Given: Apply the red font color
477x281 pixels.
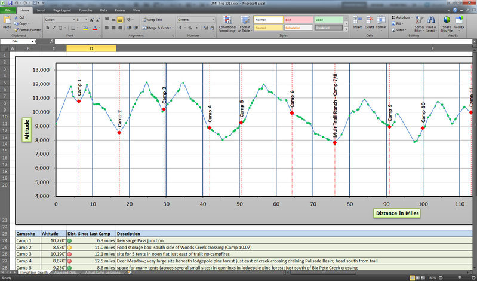Looking at the screenshot, I should coord(94,28).
